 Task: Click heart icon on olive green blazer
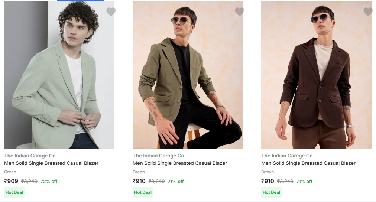(240, 12)
